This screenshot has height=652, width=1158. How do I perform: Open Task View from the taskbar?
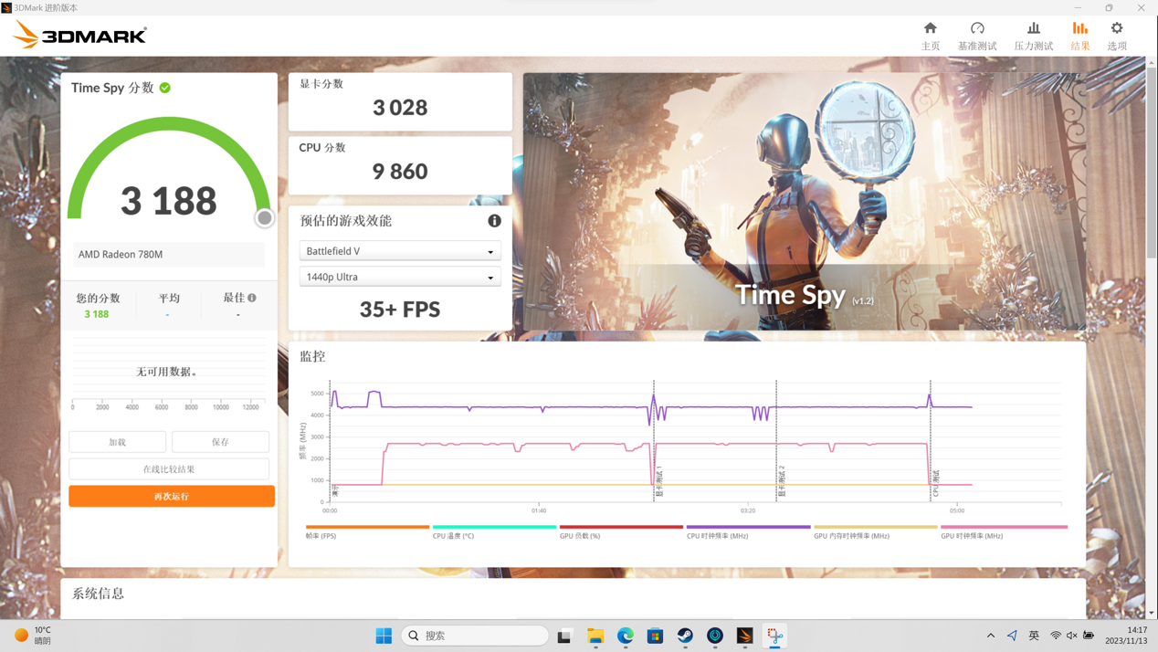pyautogui.click(x=564, y=636)
